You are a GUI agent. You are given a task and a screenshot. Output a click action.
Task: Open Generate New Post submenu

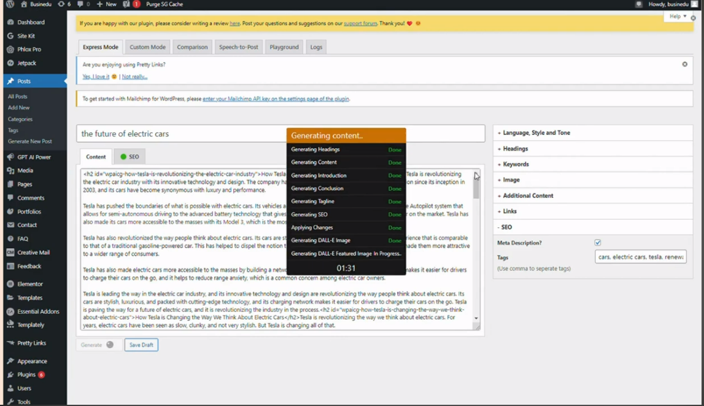29,141
